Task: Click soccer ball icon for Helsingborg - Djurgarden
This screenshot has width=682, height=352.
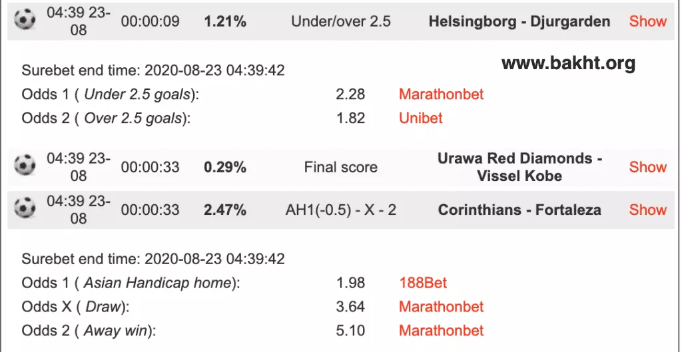Action: [25, 21]
